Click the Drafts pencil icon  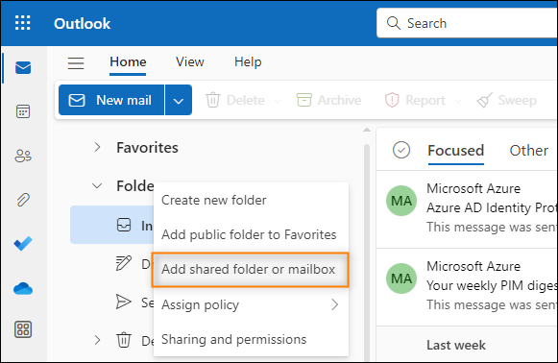(124, 263)
